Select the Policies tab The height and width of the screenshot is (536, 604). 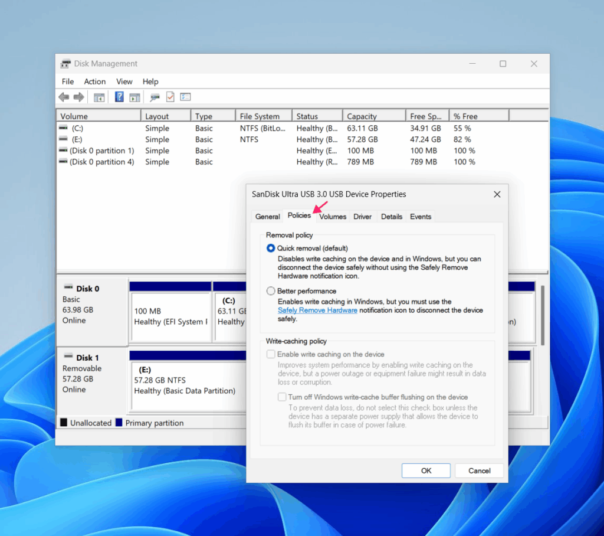[x=299, y=215]
